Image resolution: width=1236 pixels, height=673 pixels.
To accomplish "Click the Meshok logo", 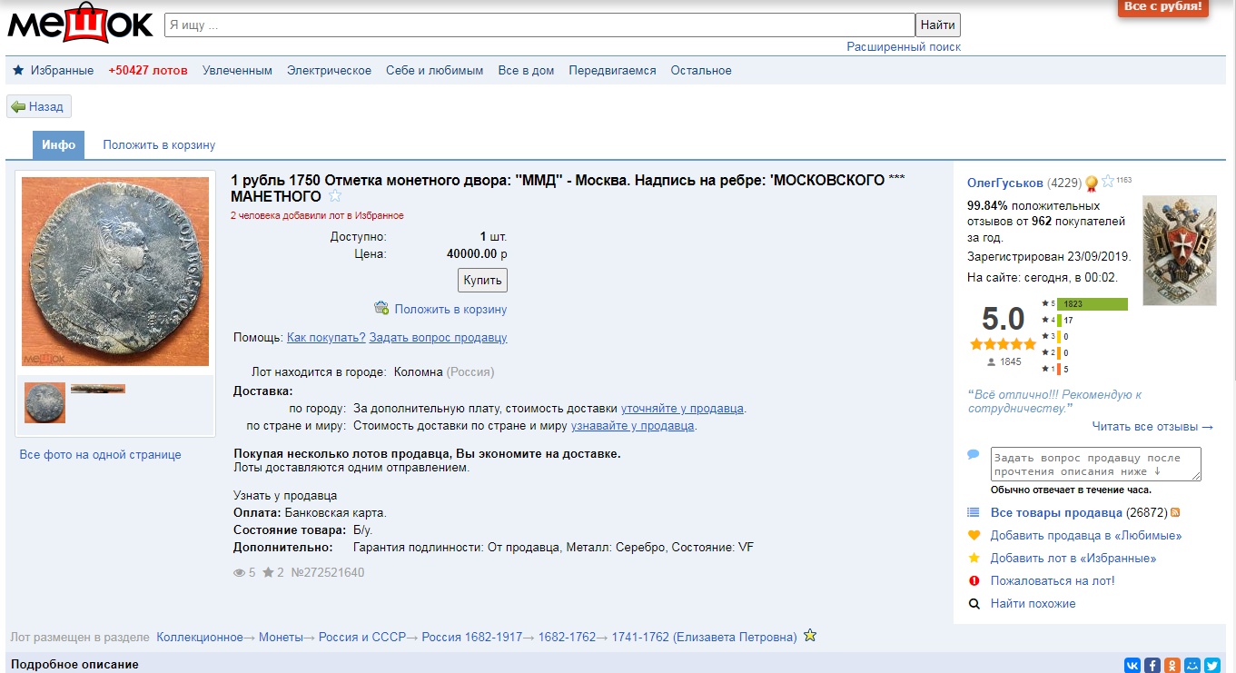I will tap(80, 25).
